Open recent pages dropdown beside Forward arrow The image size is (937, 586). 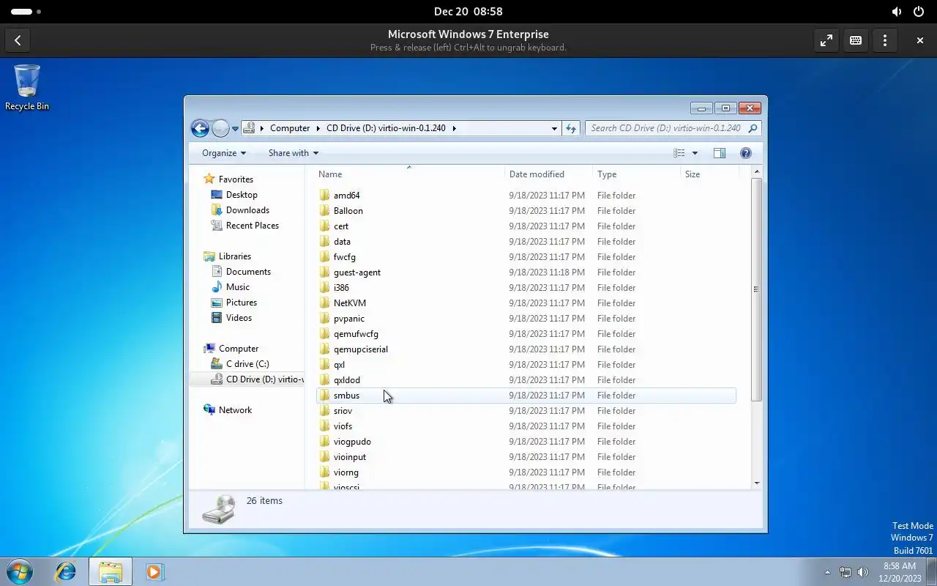point(235,129)
